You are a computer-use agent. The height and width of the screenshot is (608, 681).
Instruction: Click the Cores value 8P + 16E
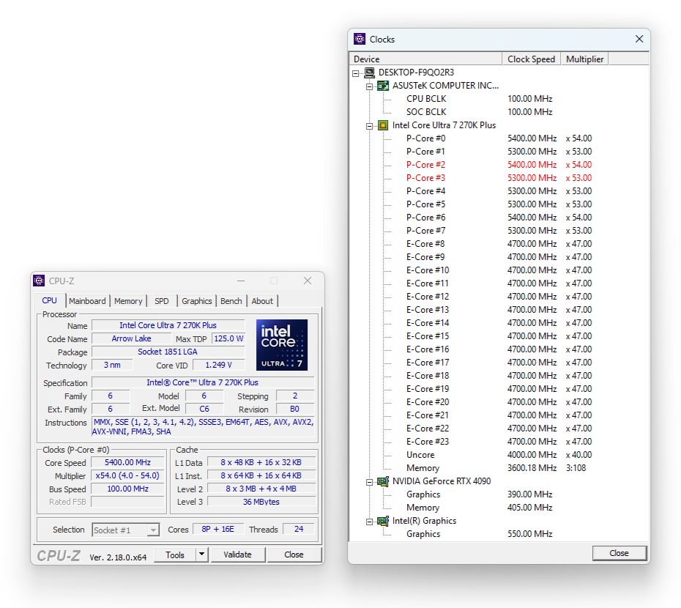217,529
